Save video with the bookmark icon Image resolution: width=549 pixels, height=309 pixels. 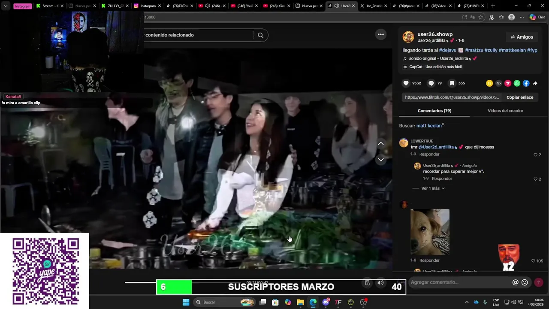tap(452, 83)
